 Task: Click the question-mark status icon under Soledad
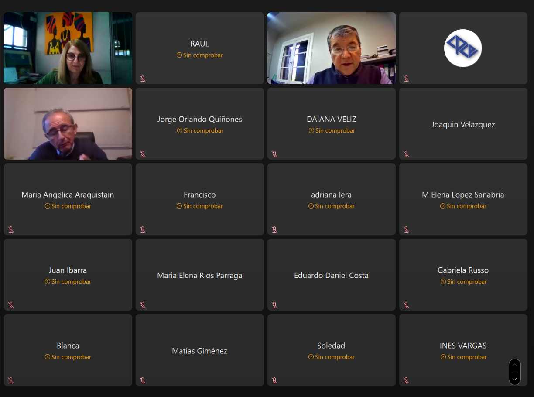(311, 357)
